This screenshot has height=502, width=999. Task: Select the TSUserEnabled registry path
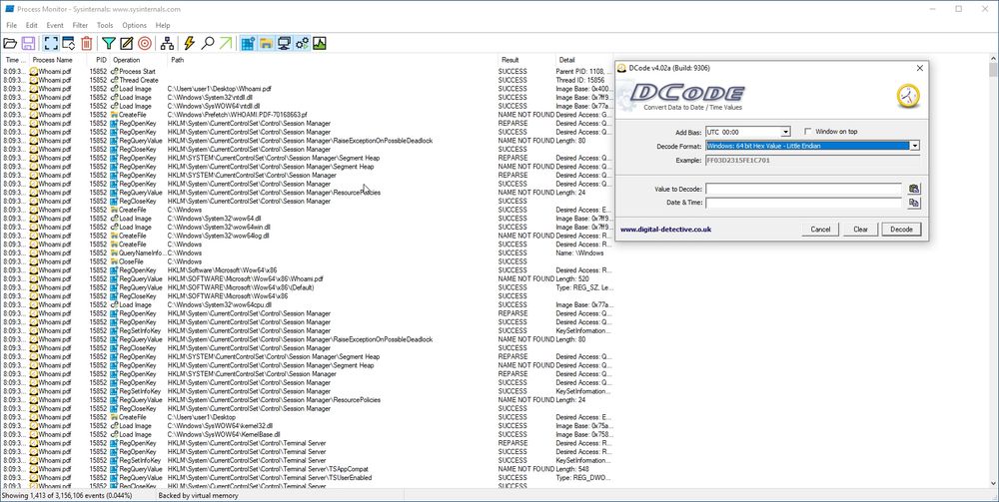point(270,478)
